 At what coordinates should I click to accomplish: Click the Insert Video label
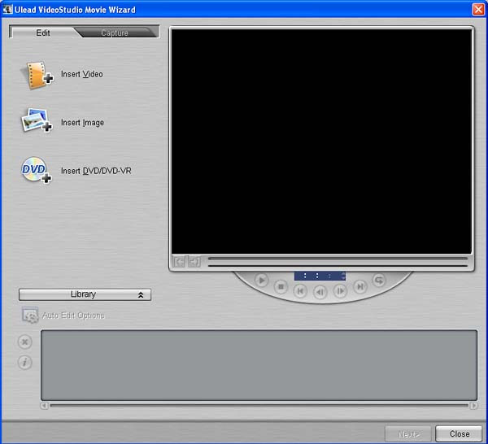tap(82, 74)
